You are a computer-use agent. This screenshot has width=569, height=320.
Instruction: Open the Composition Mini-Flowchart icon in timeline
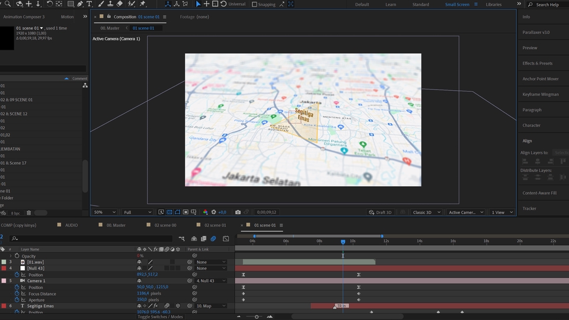pos(181,238)
